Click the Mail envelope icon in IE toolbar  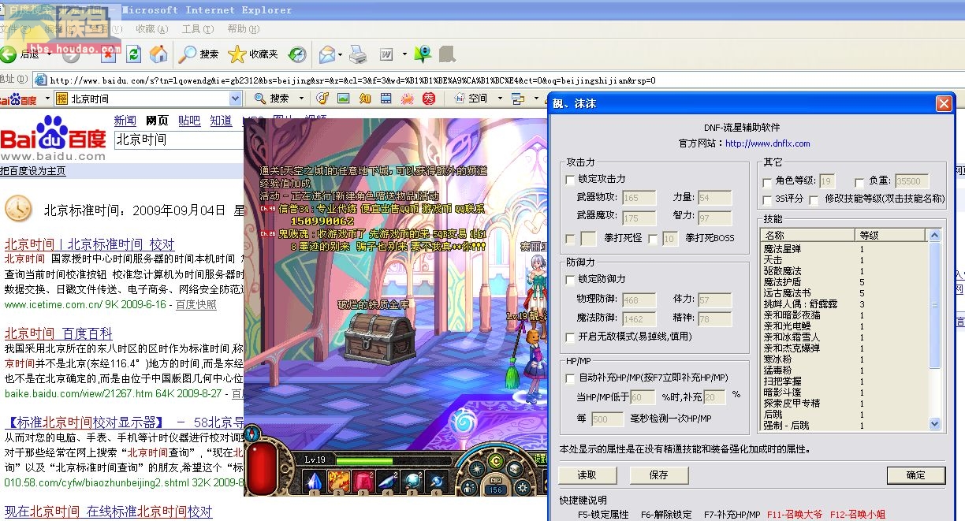coord(326,54)
